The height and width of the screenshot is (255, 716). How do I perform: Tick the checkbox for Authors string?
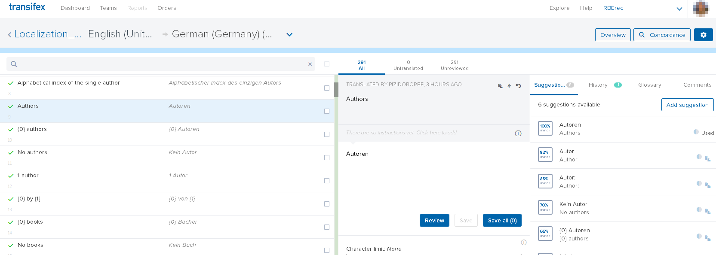click(x=327, y=111)
